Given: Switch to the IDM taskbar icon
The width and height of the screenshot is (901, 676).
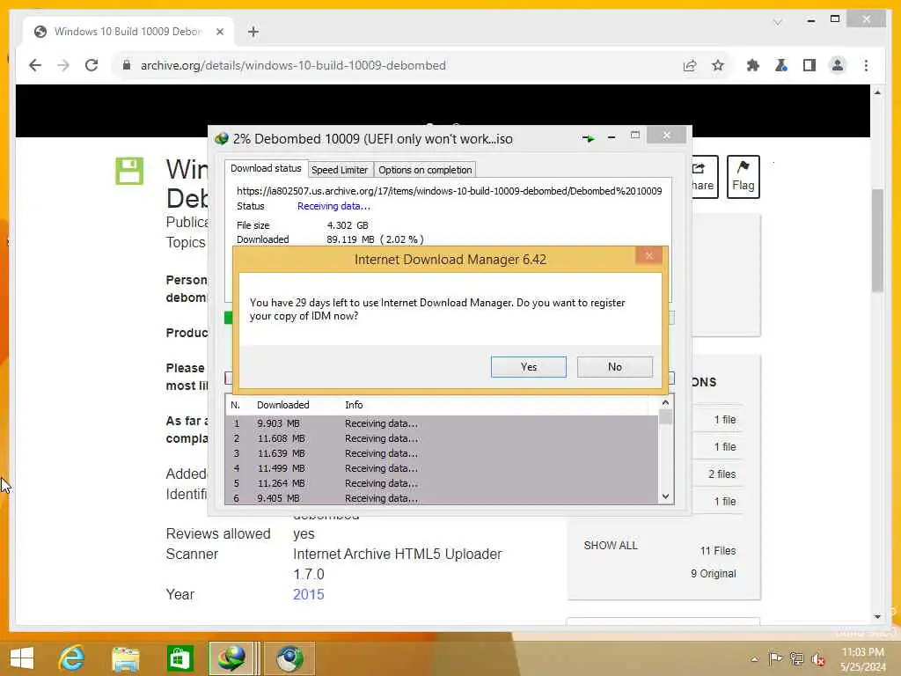Looking at the screenshot, I should click(x=231, y=658).
